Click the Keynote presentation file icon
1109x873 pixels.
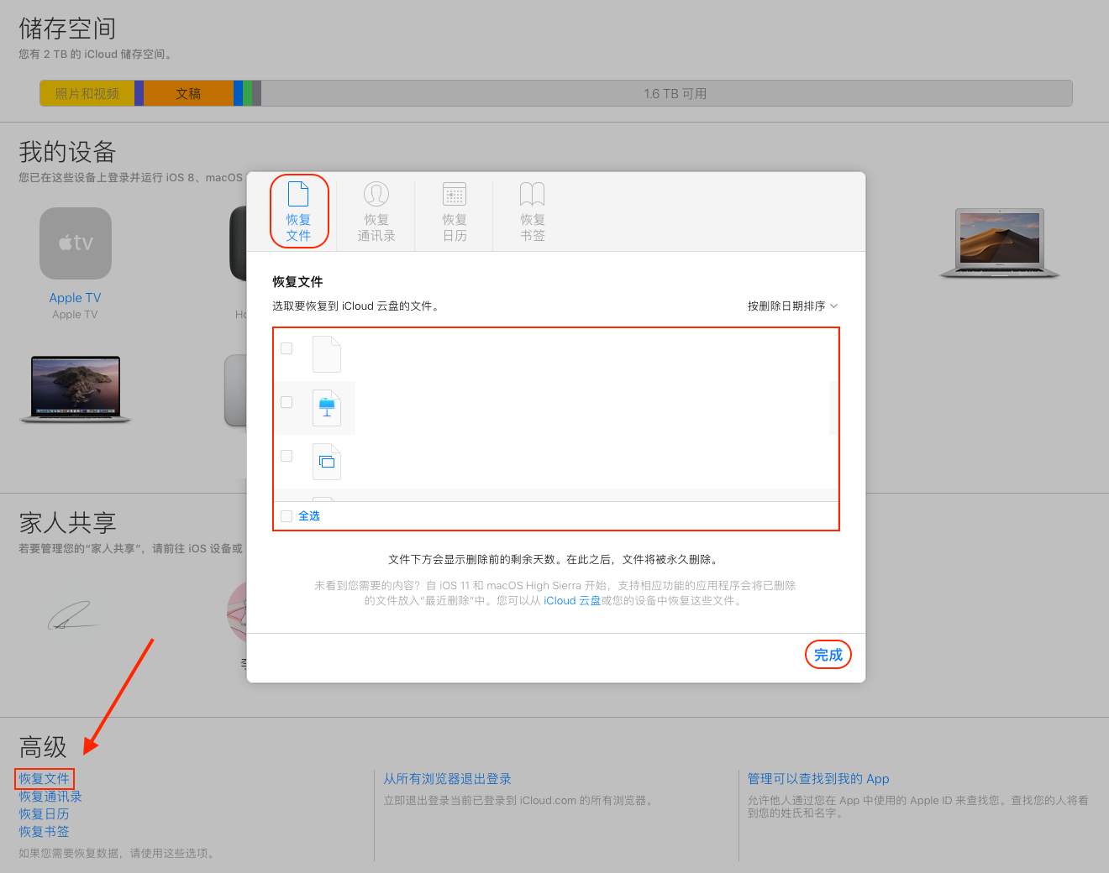point(327,408)
